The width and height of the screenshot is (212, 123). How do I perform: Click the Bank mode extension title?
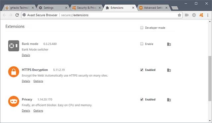[30, 44]
